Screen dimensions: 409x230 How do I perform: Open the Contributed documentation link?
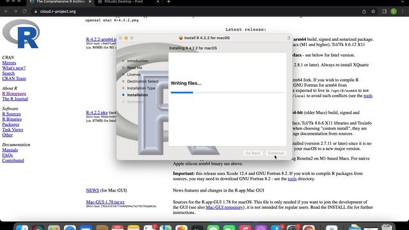click(x=13, y=160)
